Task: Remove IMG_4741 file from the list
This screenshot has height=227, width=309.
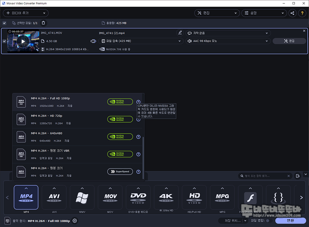Action: pos(304,31)
